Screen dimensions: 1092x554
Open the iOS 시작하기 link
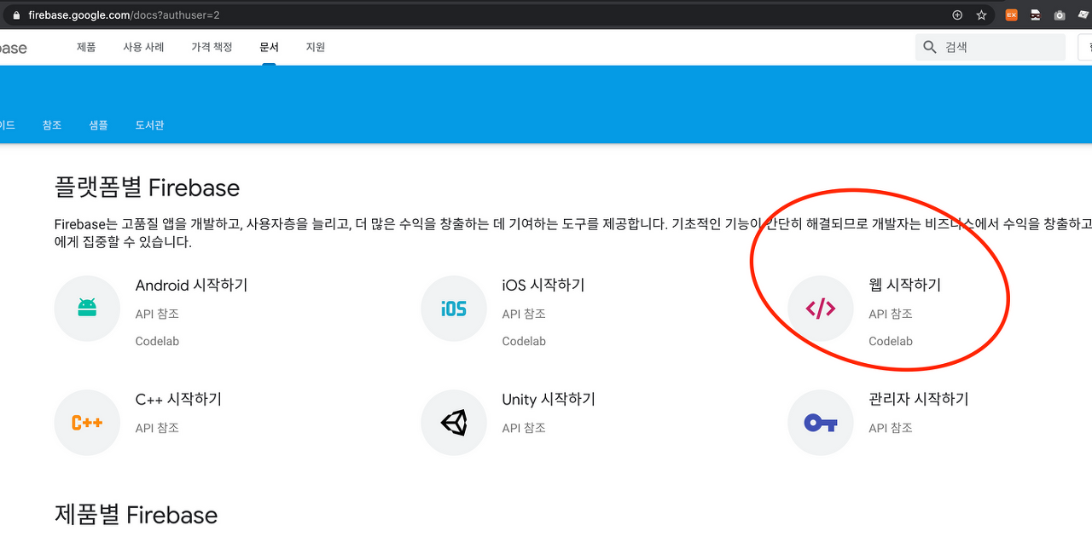(x=543, y=286)
